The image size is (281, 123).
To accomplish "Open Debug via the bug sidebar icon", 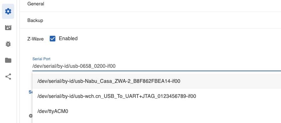I will pos(8,44).
